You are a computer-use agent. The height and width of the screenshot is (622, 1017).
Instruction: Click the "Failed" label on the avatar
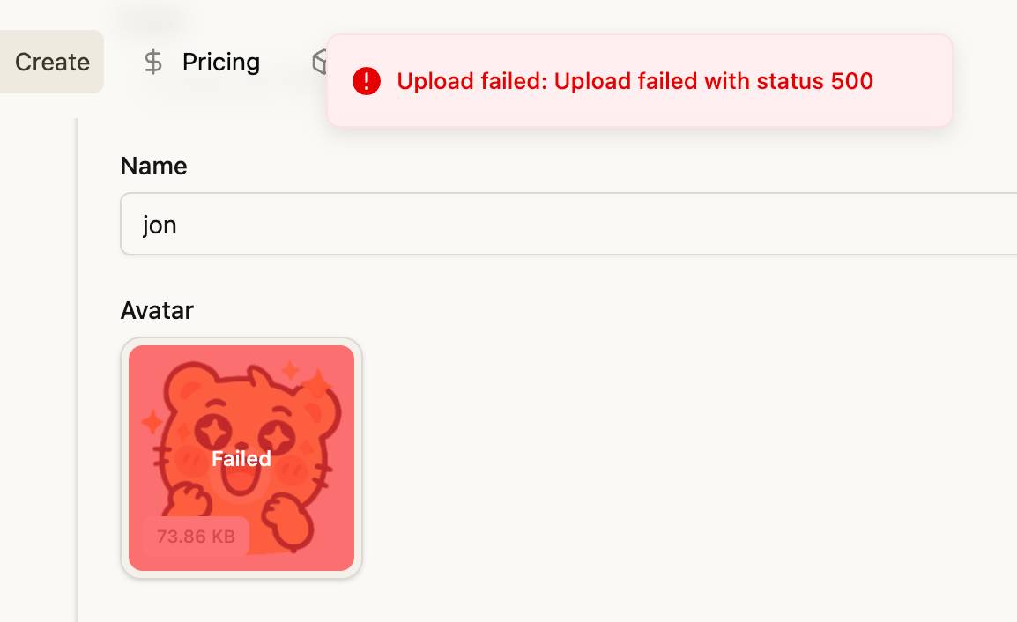(x=241, y=459)
